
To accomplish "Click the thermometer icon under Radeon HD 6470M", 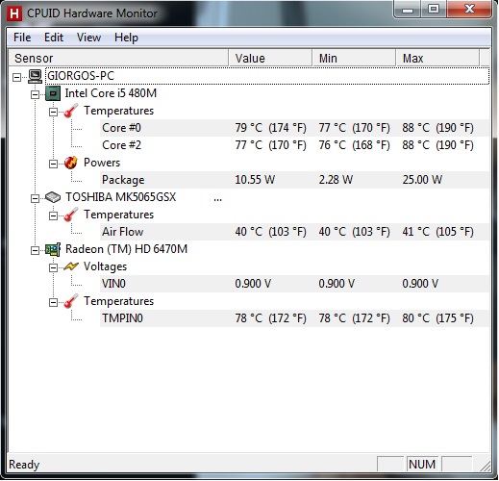I will pos(71,301).
